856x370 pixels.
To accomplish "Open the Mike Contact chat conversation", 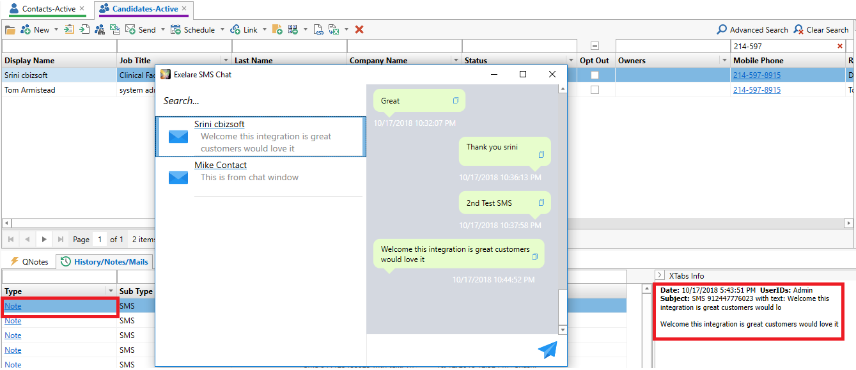I will (x=261, y=176).
